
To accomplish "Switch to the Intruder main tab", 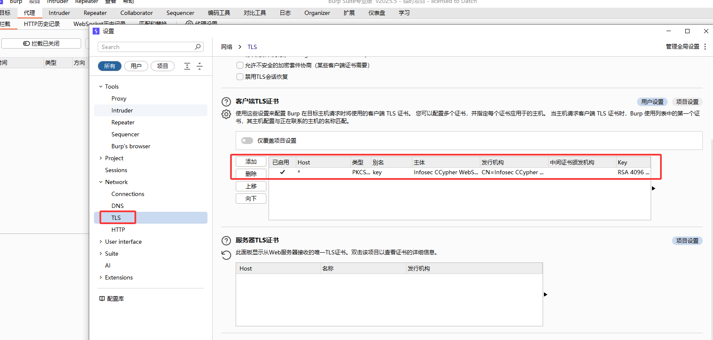I will click(59, 13).
